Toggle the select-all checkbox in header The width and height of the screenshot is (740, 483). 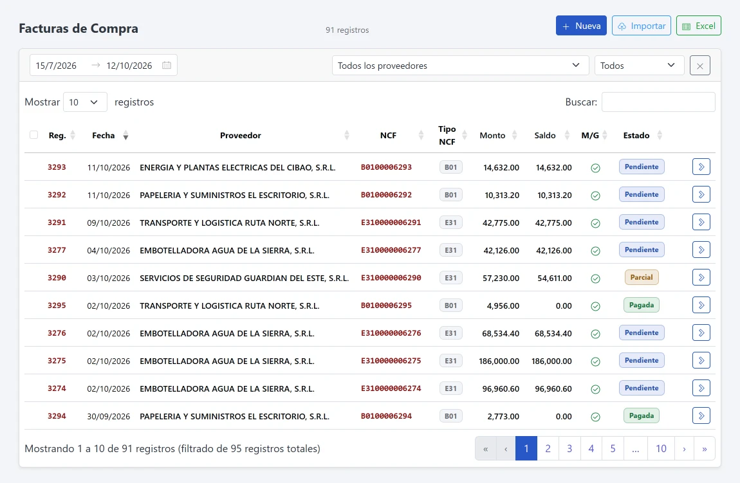(x=33, y=135)
